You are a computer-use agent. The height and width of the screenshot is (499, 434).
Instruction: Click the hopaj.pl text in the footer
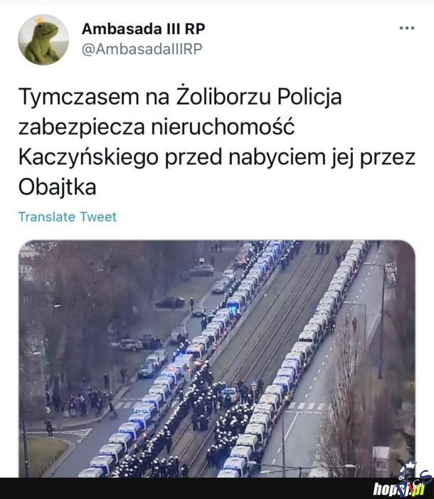point(398,489)
